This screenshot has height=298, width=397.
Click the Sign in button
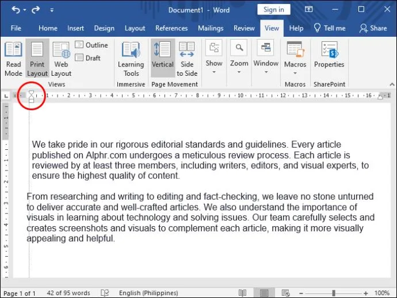tap(273, 10)
